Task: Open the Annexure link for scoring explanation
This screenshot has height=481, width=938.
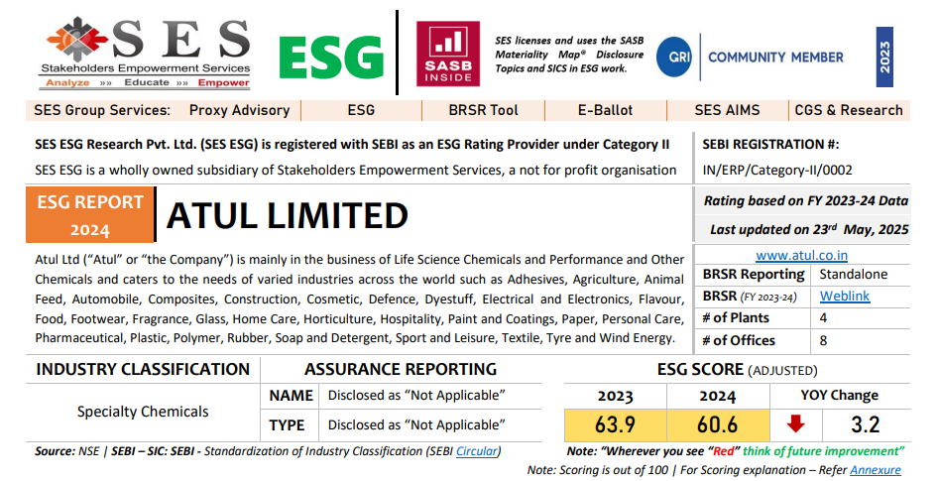Action: 876,470
